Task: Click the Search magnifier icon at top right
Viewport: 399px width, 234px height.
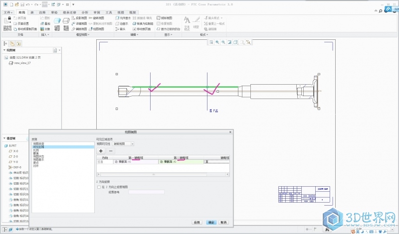Action: click(381, 11)
